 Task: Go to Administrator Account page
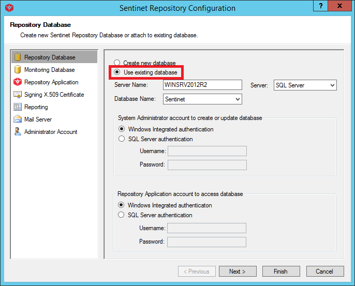[54, 131]
